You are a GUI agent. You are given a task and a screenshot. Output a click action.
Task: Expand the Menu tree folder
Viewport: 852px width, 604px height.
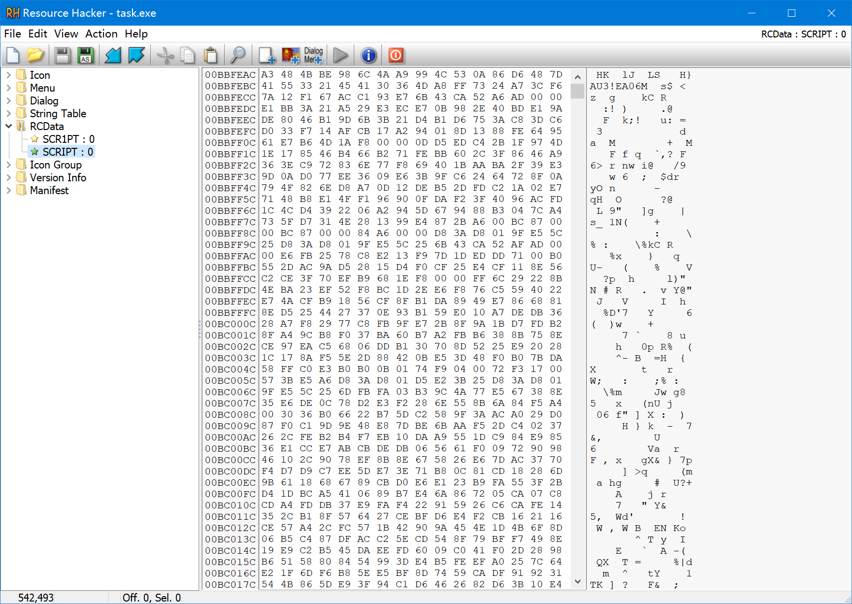[x=8, y=88]
